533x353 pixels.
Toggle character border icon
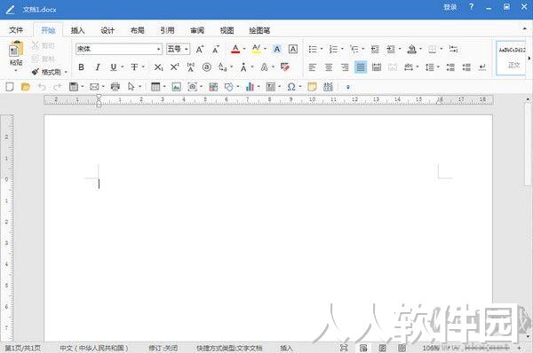(x=293, y=50)
